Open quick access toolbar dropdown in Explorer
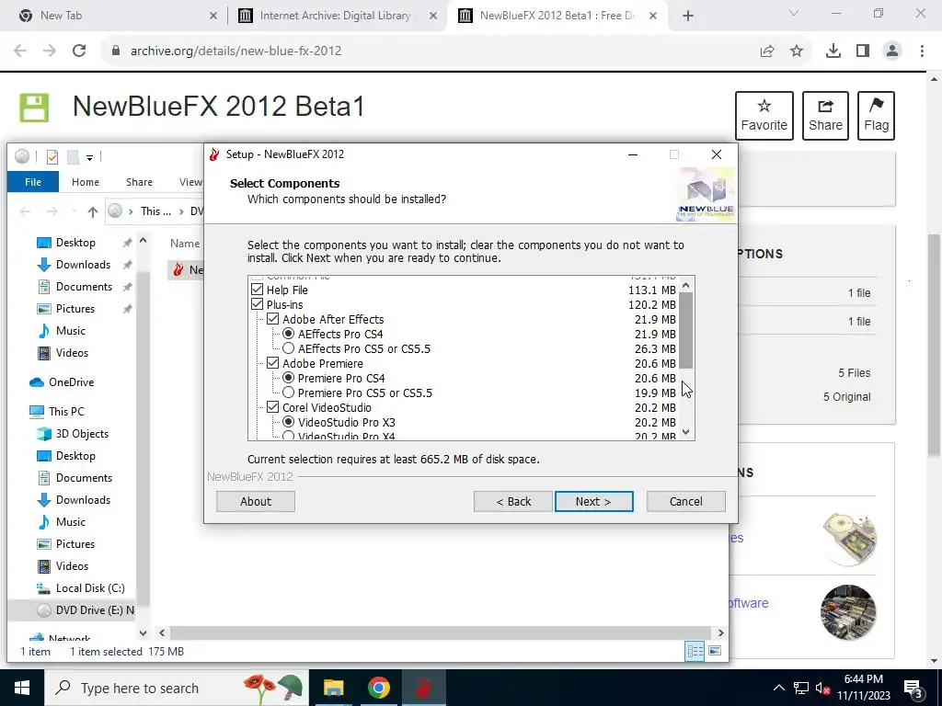Viewport: 942px width, 706px height. point(89,157)
